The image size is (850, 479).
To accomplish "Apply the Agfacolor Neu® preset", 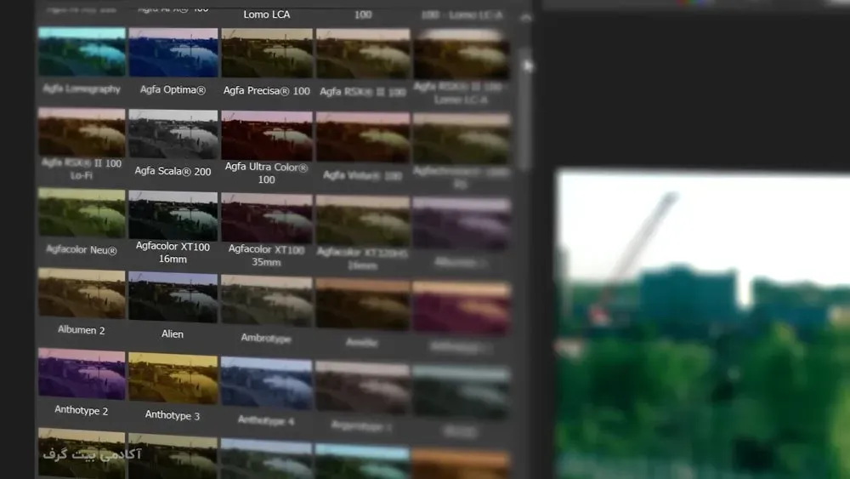I will coord(82,214).
